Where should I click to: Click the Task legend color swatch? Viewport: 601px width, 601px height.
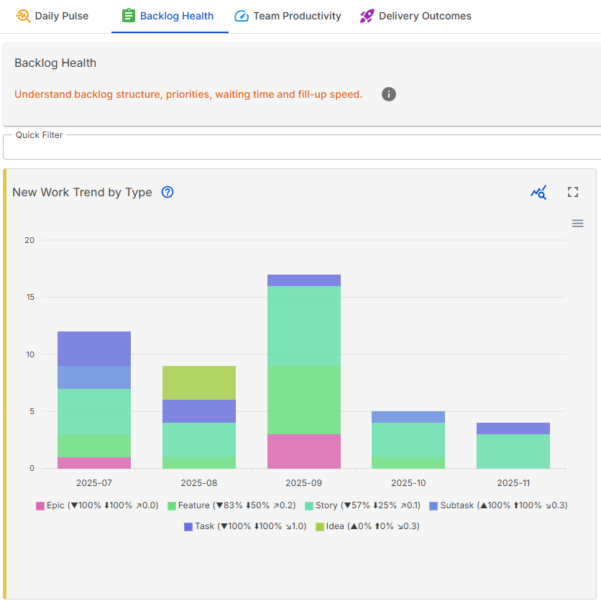point(188,526)
